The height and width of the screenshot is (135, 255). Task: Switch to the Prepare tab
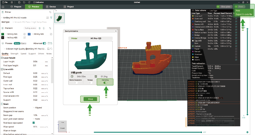(16, 7)
